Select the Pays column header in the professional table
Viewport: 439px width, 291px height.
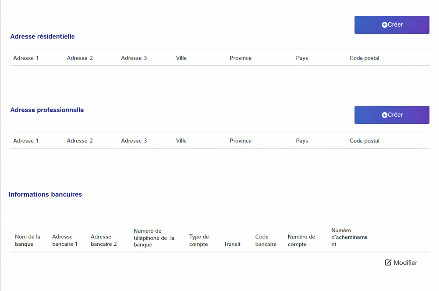(x=302, y=141)
